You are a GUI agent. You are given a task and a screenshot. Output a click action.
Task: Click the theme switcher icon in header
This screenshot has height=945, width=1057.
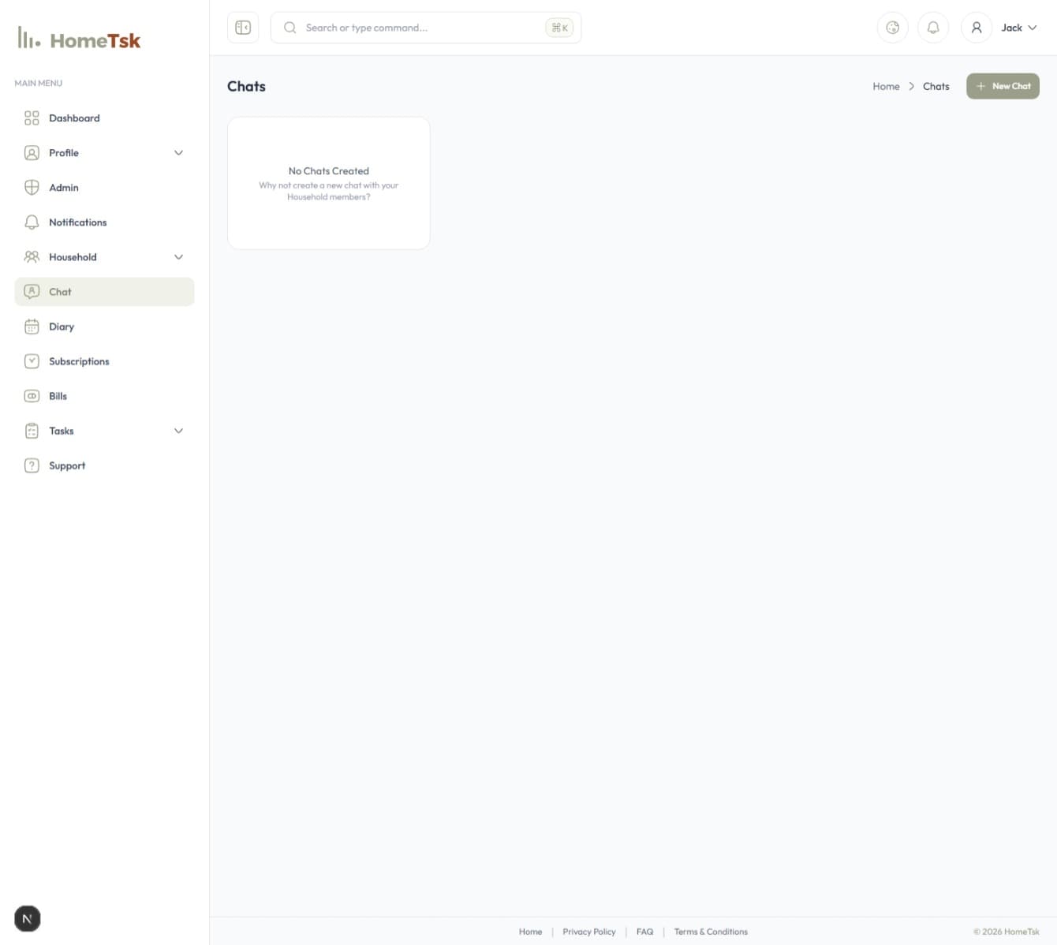892,28
